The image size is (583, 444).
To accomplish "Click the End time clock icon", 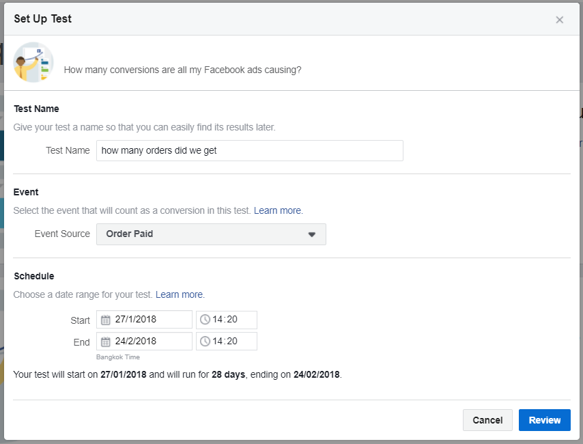I will point(205,342).
